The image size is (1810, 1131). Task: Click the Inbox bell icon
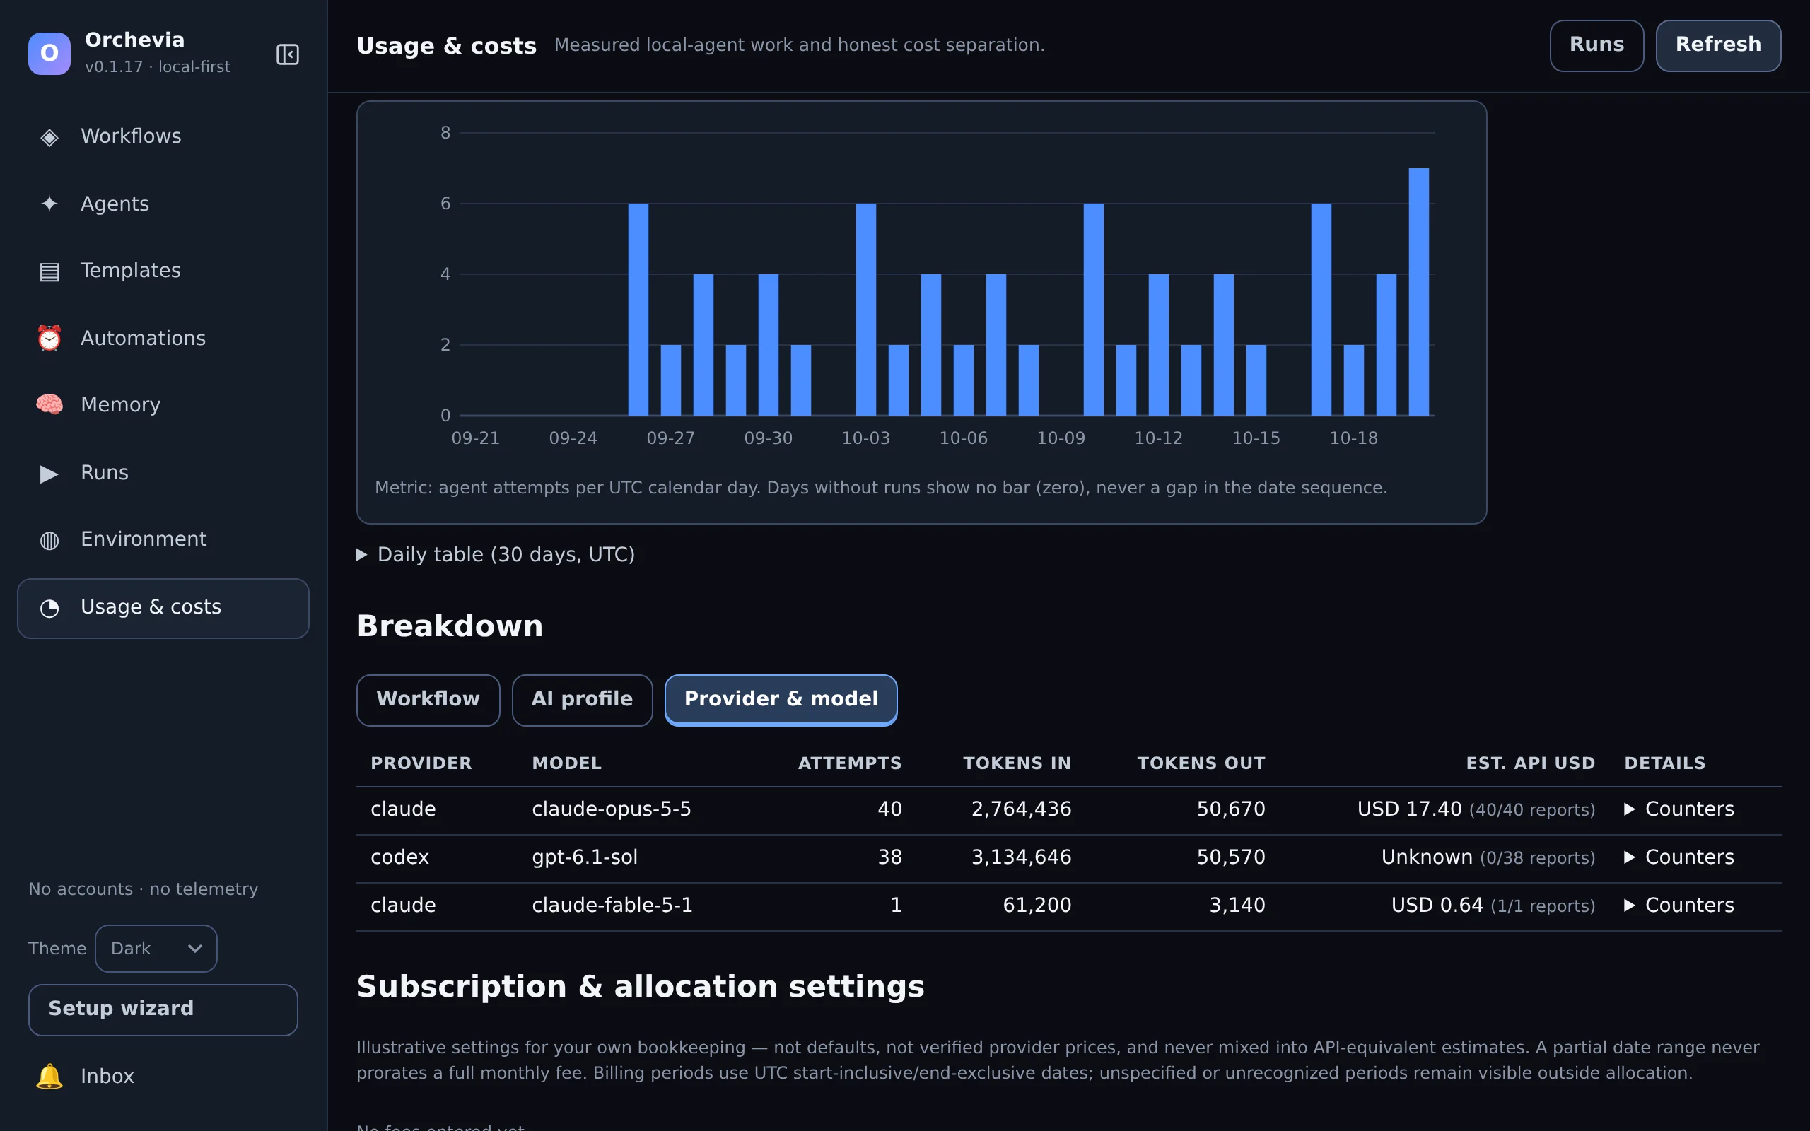49,1077
